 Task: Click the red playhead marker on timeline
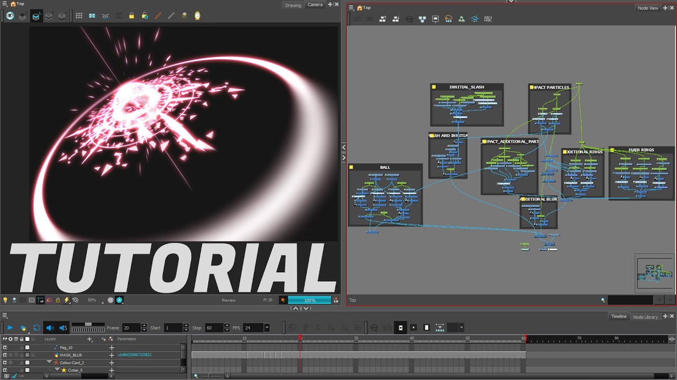[x=300, y=338]
